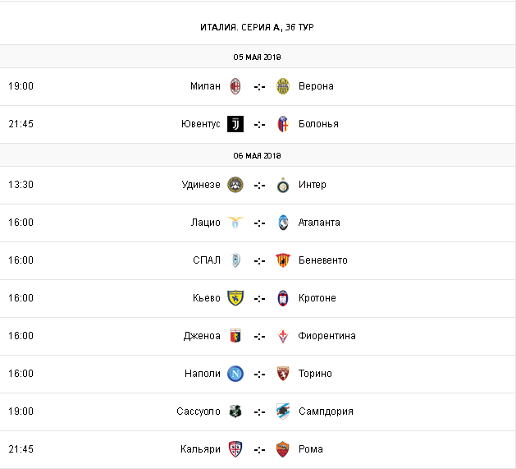This screenshot has width=516, height=469.
Task: Select the Roma club crest icon
Action: click(x=283, y=449)
